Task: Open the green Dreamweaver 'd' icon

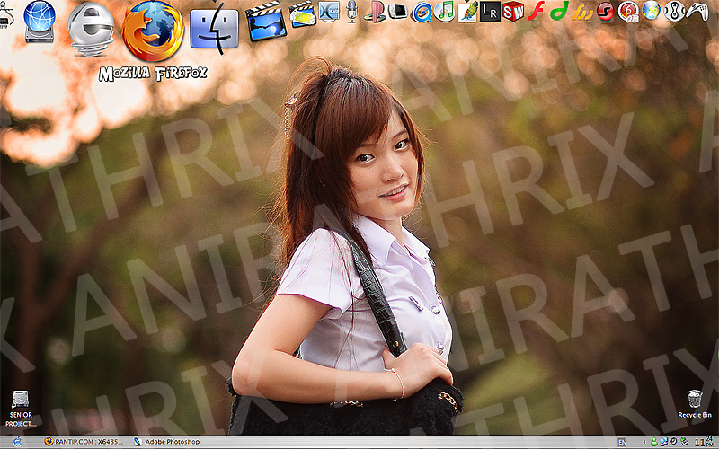Action: pos(559,11)
